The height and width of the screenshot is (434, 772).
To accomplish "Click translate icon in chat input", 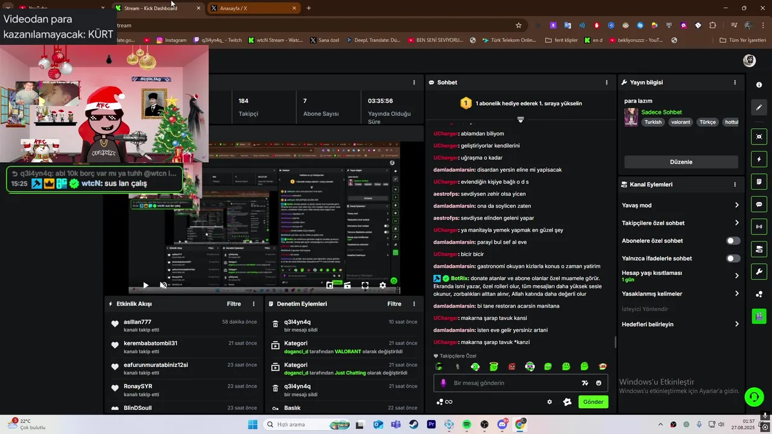I will 584,383.
